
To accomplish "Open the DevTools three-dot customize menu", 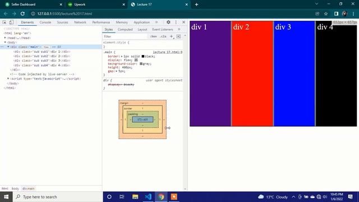I will point(176,22).
